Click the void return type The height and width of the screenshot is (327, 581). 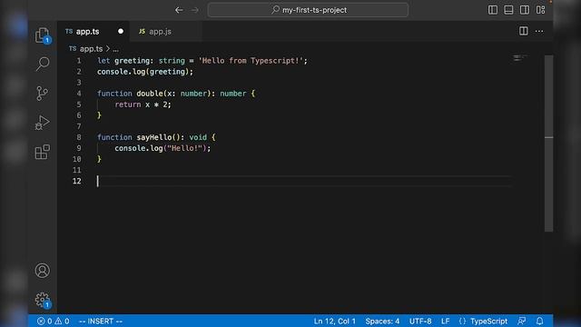click(198, 137)
